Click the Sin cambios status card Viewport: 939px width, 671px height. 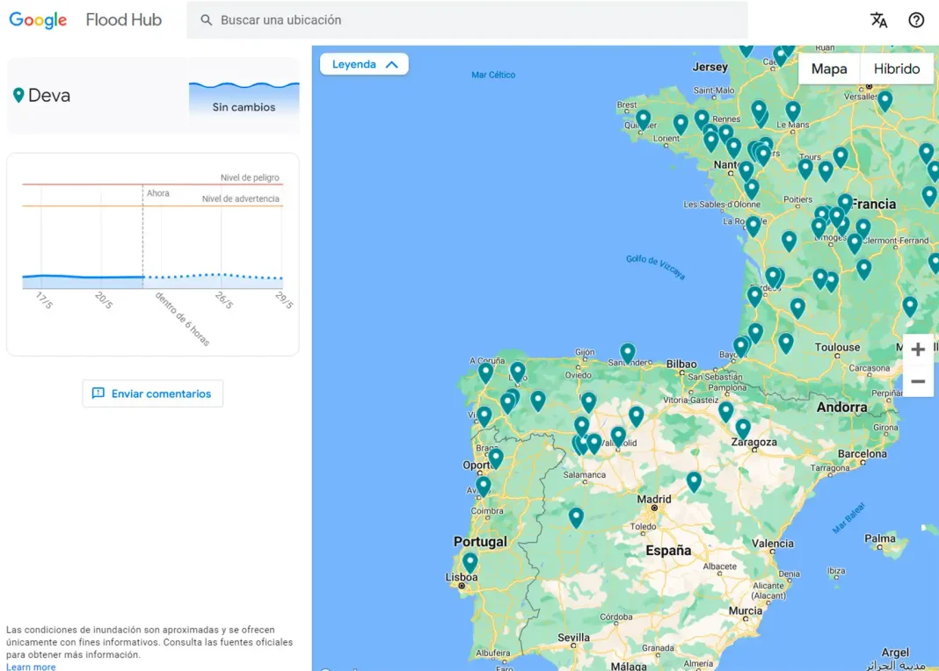(244, 97)
